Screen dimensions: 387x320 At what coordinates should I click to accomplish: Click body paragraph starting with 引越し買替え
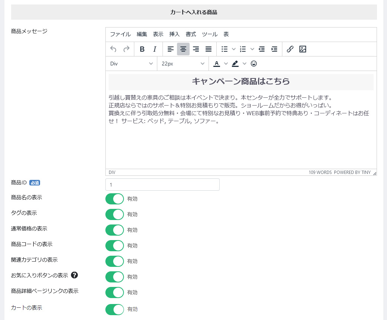(239, 109)
